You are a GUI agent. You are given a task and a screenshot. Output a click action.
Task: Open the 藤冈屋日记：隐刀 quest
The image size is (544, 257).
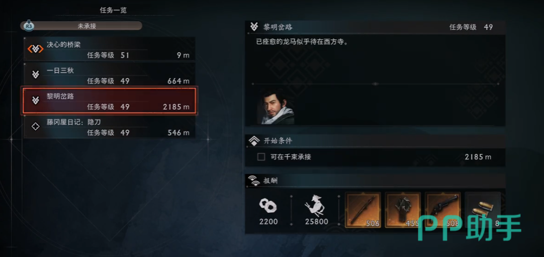click(109, 127)
